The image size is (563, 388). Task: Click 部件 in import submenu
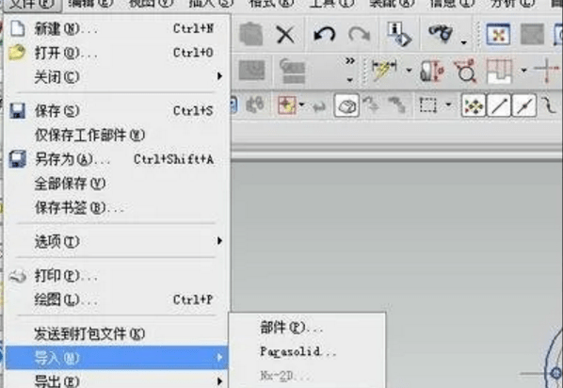point(291,328)
